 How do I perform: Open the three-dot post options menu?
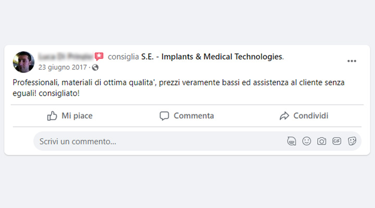[352, 61]
